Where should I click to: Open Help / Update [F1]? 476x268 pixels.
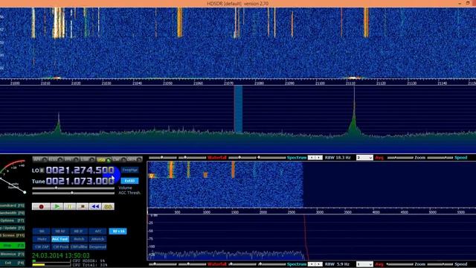13,228
